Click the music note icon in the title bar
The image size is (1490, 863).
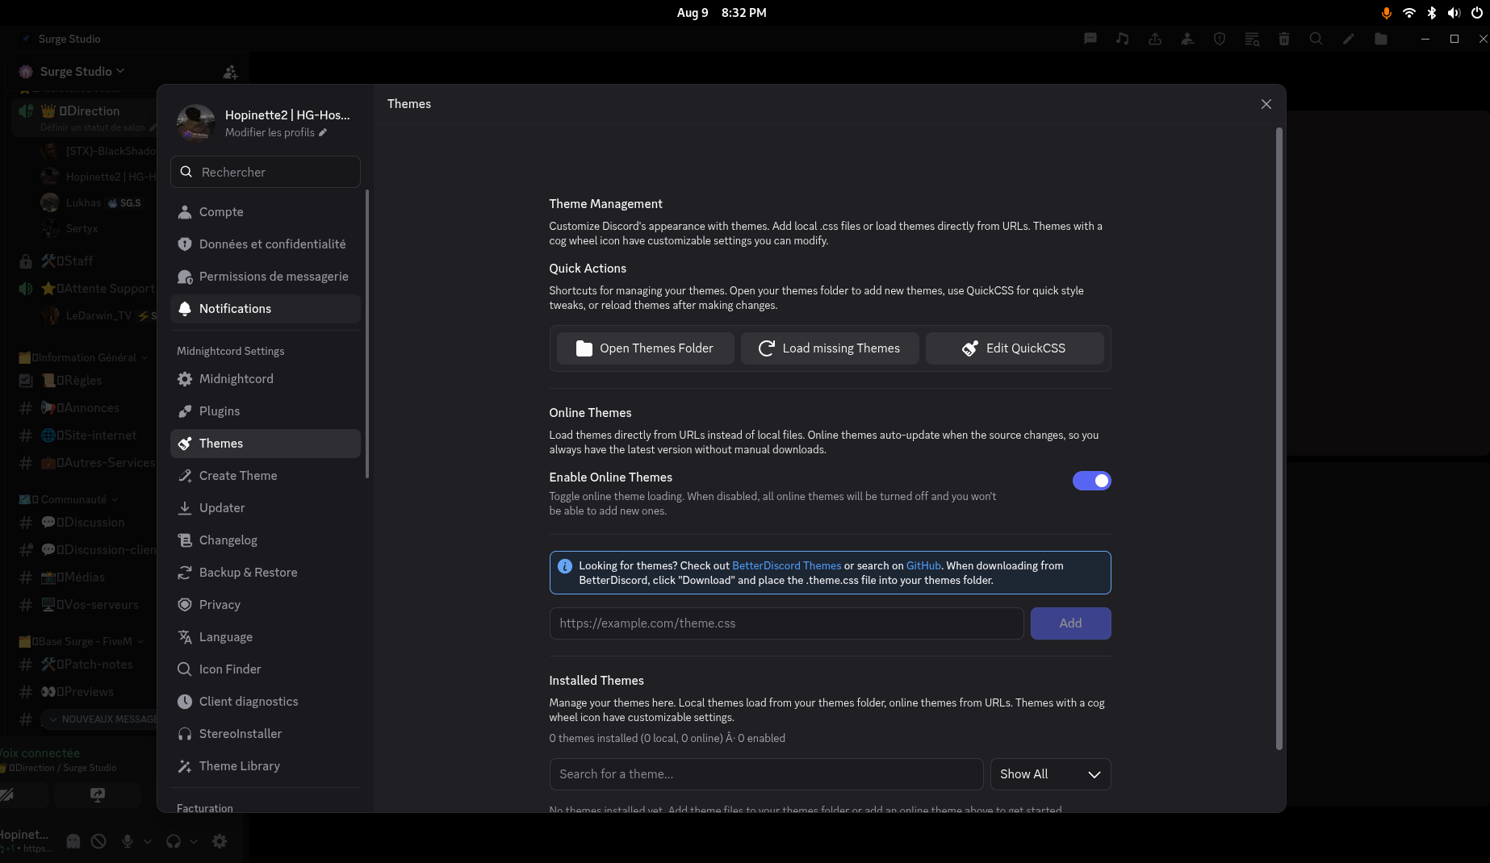pos(1123,39)
